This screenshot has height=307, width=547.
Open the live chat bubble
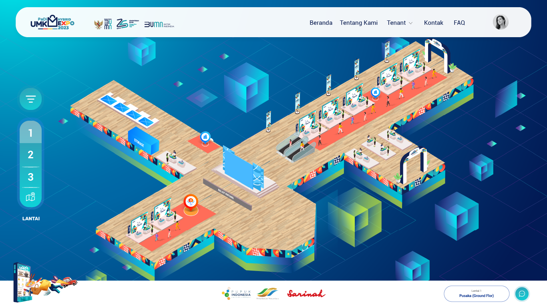pyautogui.click(x=522, y=294)
